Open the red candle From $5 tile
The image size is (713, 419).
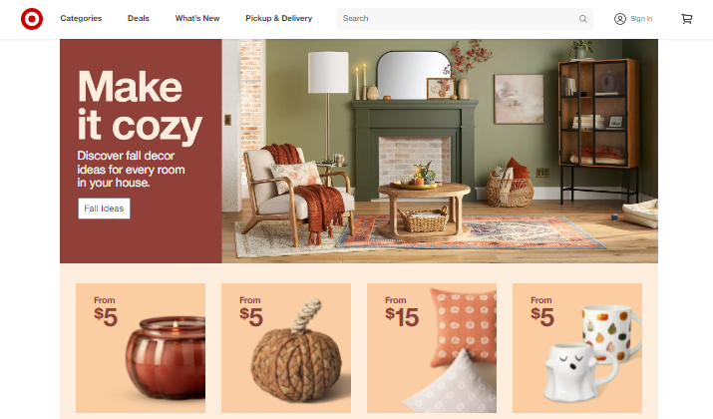click(x=141, y=348)
